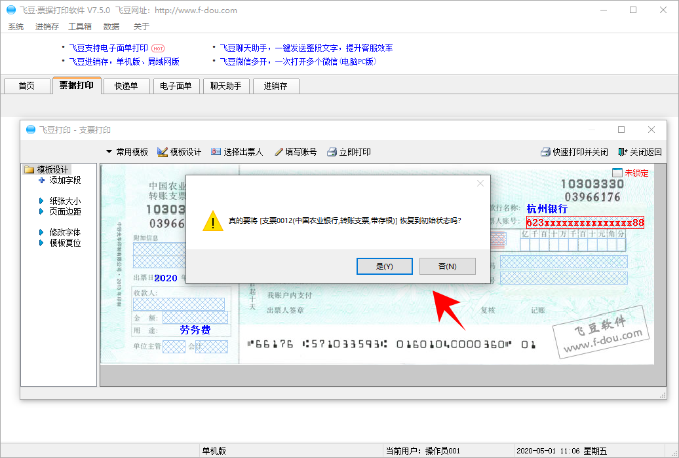The height and width of the screenshot is (458, 679).
Task: Open the 关于 menu
Action: [141, 26]
